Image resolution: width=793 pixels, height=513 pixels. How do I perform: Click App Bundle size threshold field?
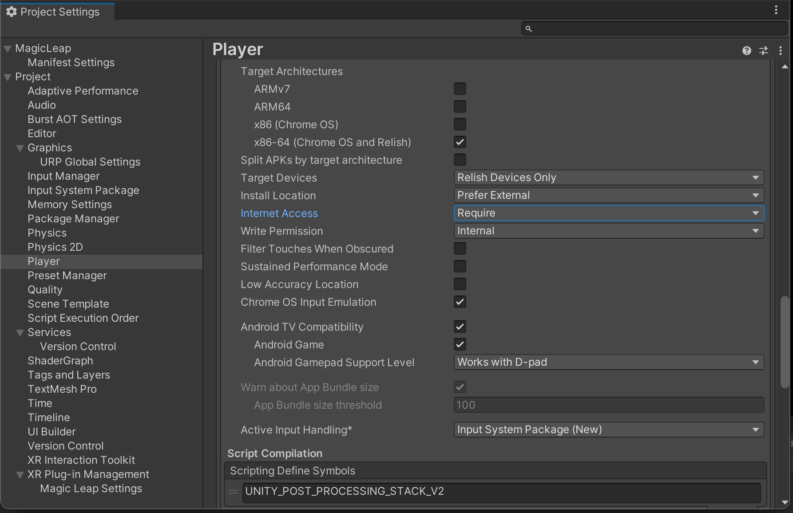point(609,405)
